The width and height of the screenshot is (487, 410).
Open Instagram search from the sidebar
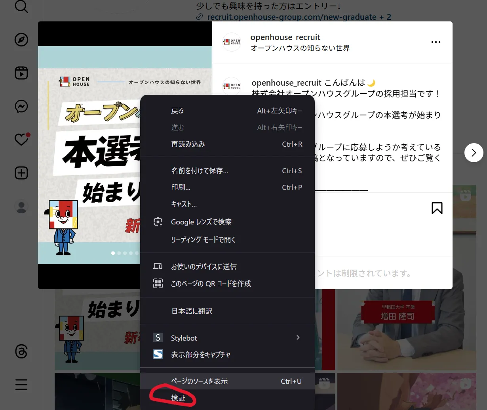click(21, 6)
